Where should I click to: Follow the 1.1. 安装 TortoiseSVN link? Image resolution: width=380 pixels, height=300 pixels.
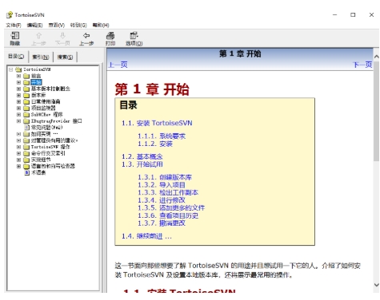157,123
